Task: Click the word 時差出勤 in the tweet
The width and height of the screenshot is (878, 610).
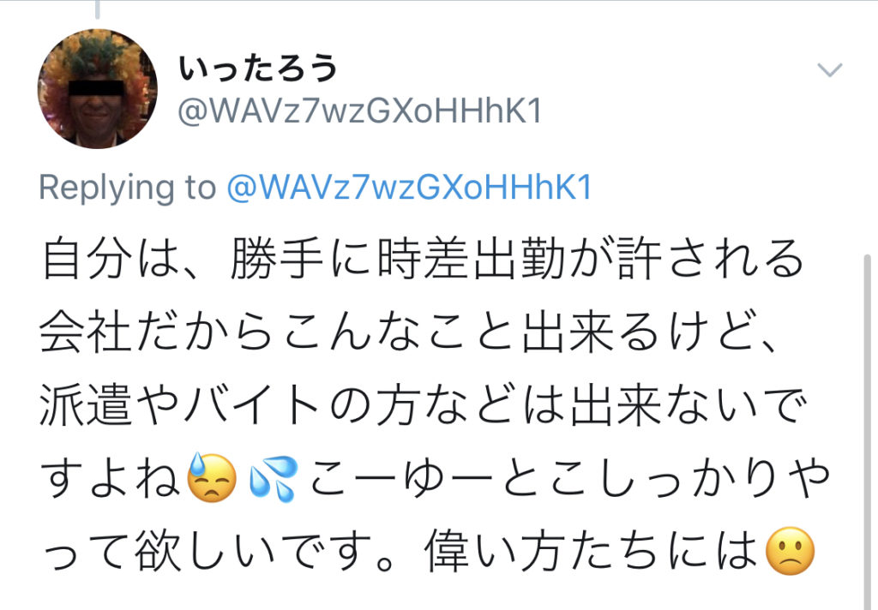Action: point(472,259)
